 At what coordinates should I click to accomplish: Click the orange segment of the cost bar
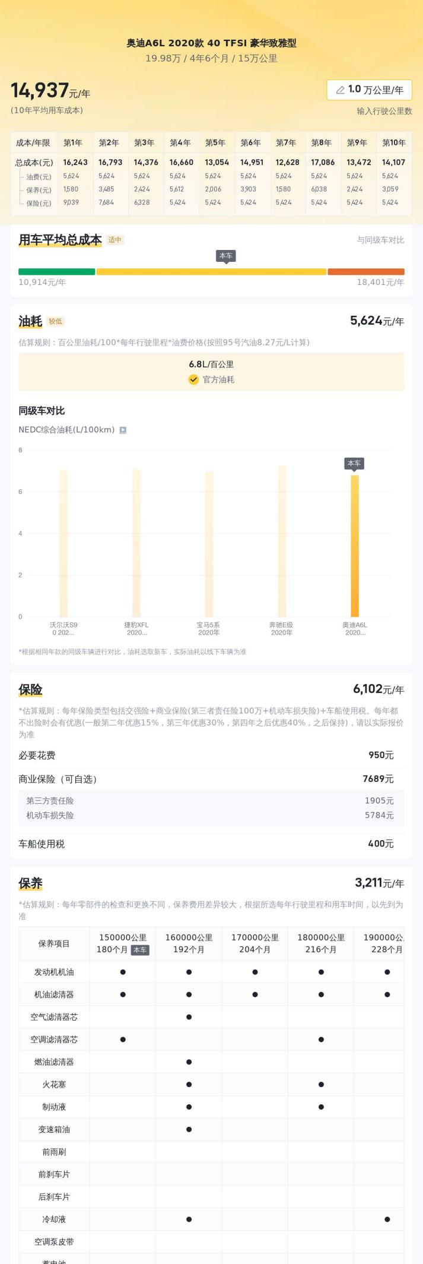tap(366, 272)
